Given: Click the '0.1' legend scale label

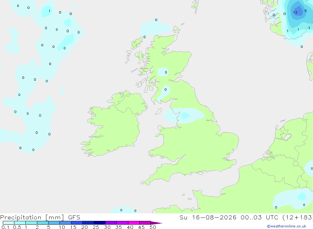Looking at the screenshot, I should click(5, 227).
